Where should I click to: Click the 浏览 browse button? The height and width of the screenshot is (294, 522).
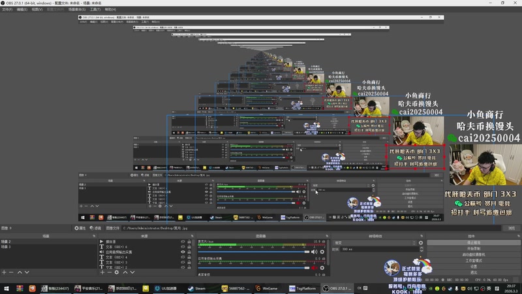click(512, 228)
